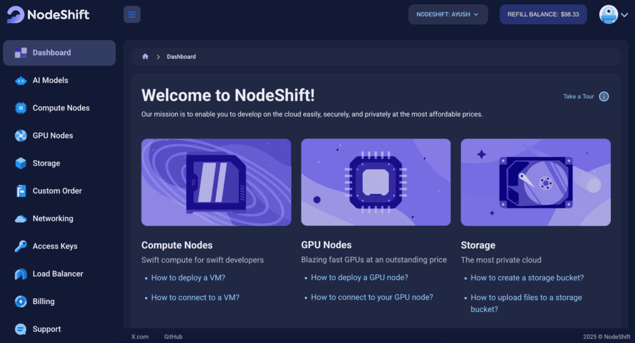Image resolution: width=635 pixels, height=343 pixels.
Task: Click the Refill Balance button
Action: pyautogui.click(x=543, y=14)
